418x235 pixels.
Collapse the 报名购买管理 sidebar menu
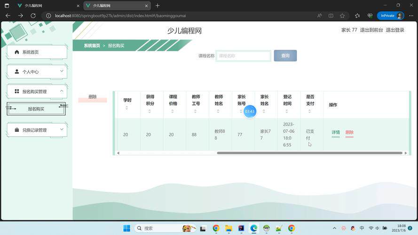click(37, 91)
